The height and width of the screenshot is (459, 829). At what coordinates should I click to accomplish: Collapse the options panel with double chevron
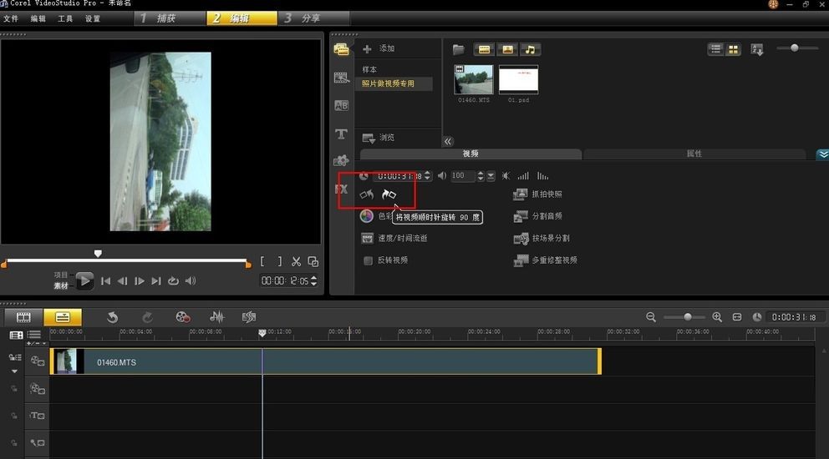[x=822, y=154]
